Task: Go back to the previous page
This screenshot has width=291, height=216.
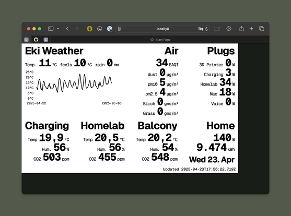Action: click(x=67, y=29)
